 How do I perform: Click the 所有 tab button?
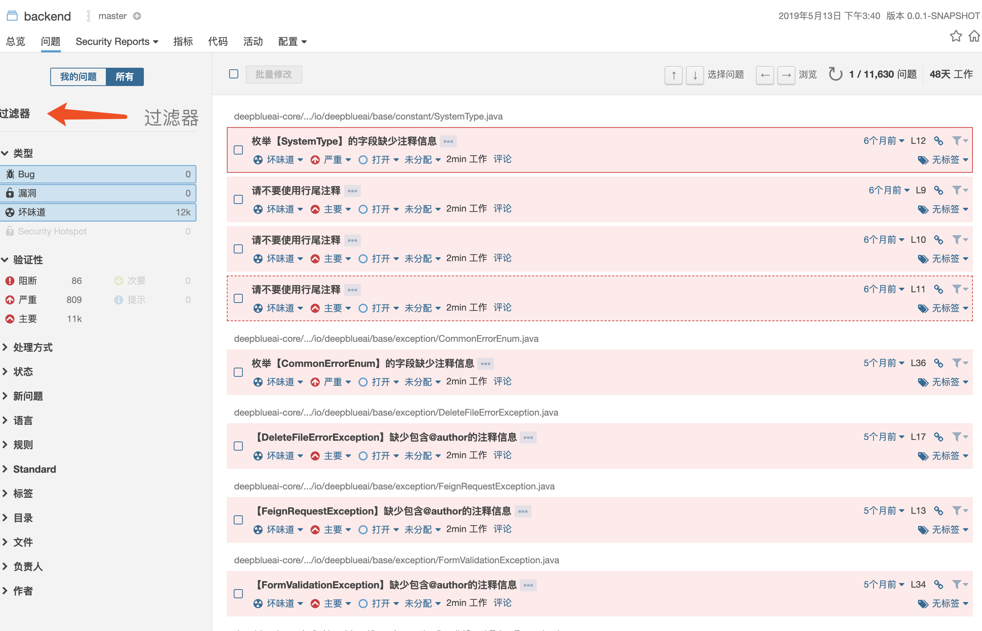[x=126, y=76]
